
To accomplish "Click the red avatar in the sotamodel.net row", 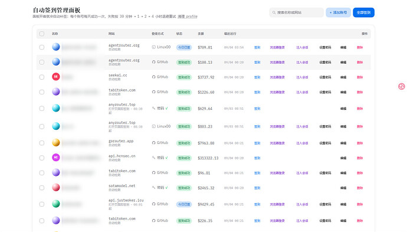I will [x=56, y=187].
